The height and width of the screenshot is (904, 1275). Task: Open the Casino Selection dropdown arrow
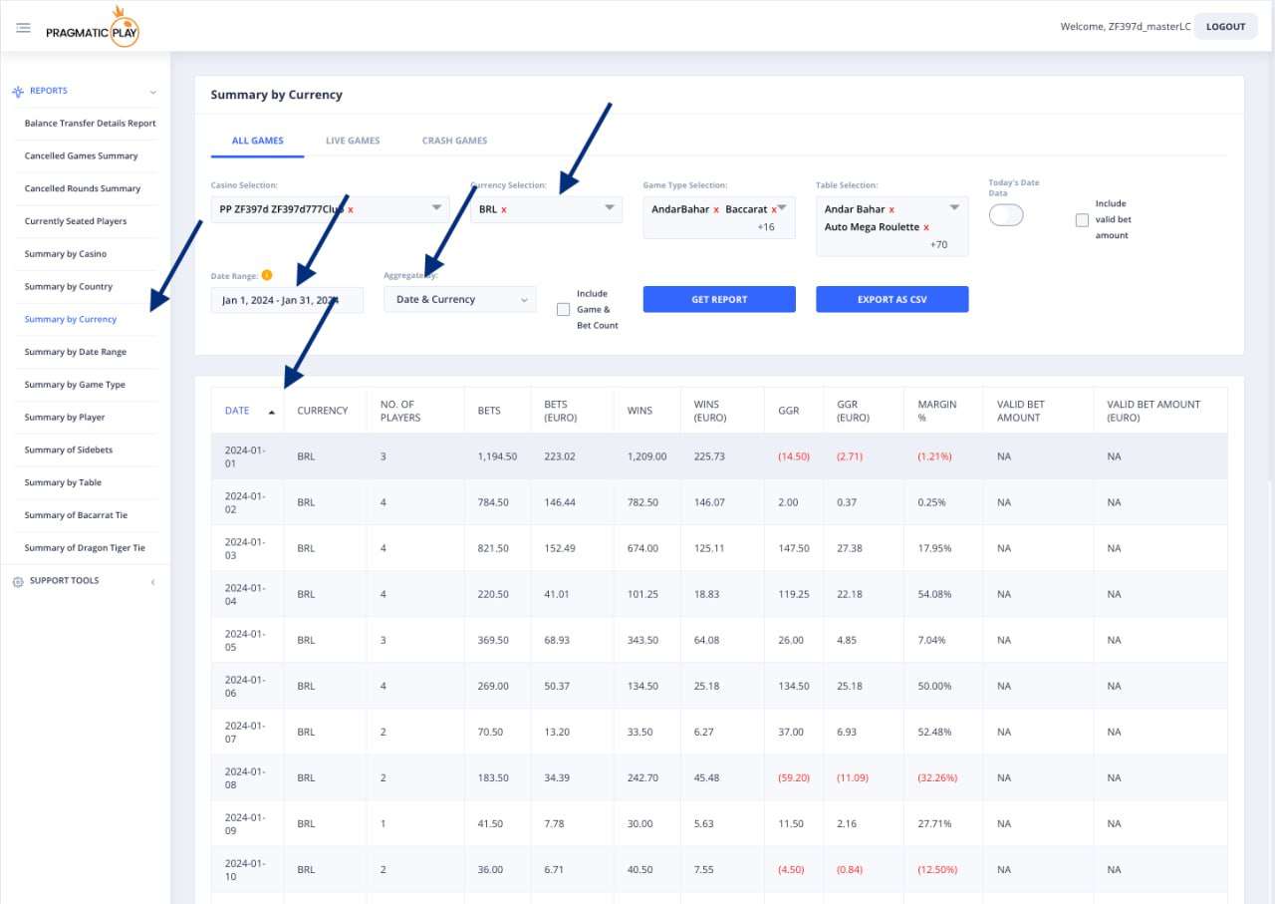(x=436, y=208)
